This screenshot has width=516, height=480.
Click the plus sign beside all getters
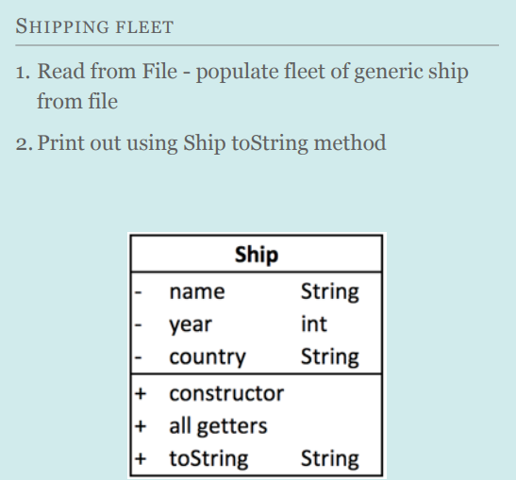(141, 426)
